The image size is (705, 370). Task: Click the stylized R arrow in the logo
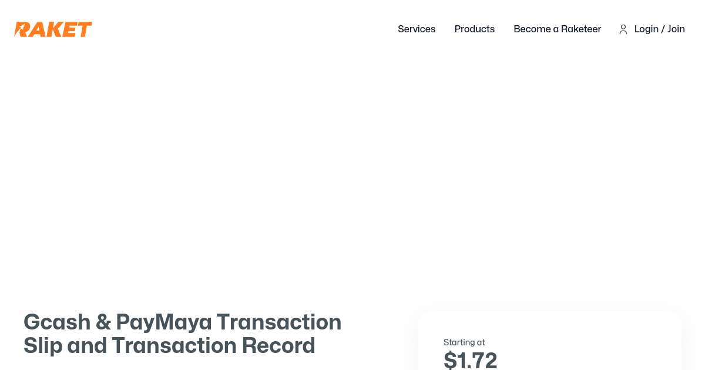[x=22, y=29]
